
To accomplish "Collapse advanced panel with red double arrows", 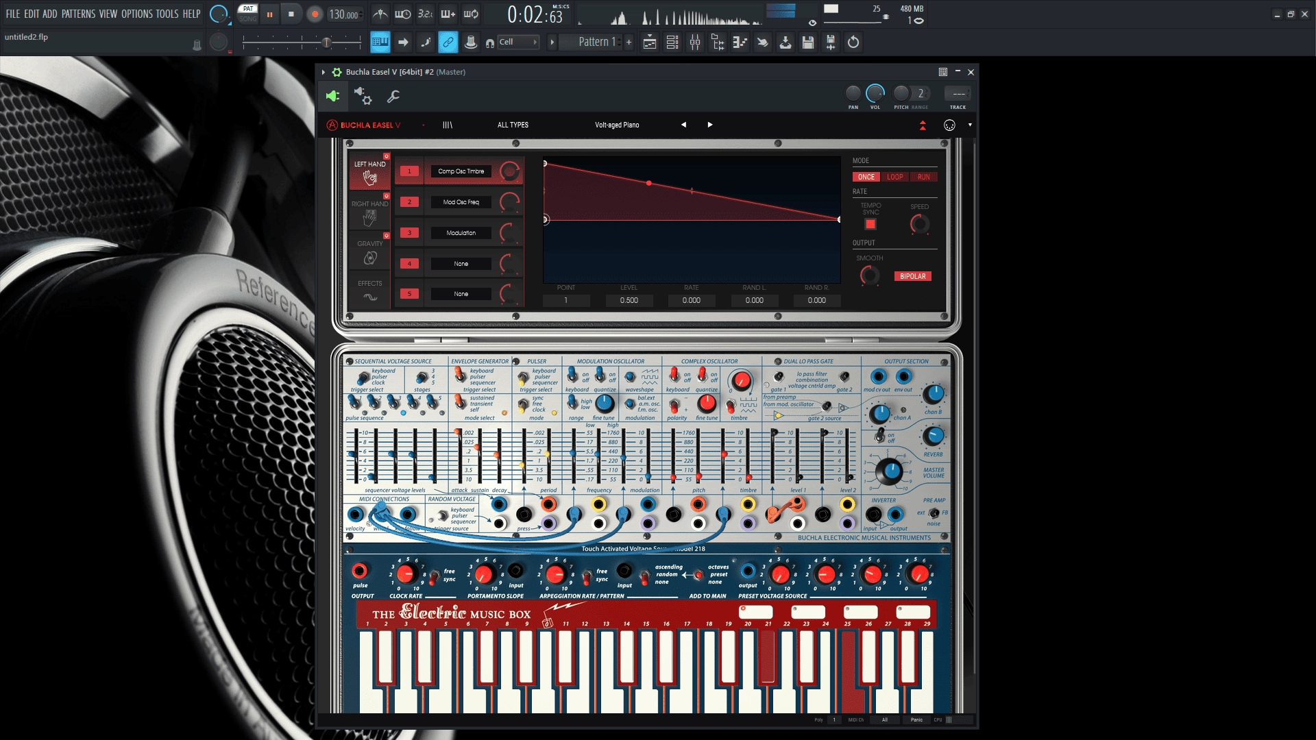I will coord(923,125).
